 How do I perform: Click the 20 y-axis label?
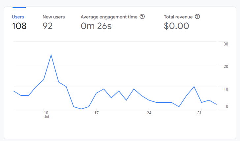pos(226,67)
